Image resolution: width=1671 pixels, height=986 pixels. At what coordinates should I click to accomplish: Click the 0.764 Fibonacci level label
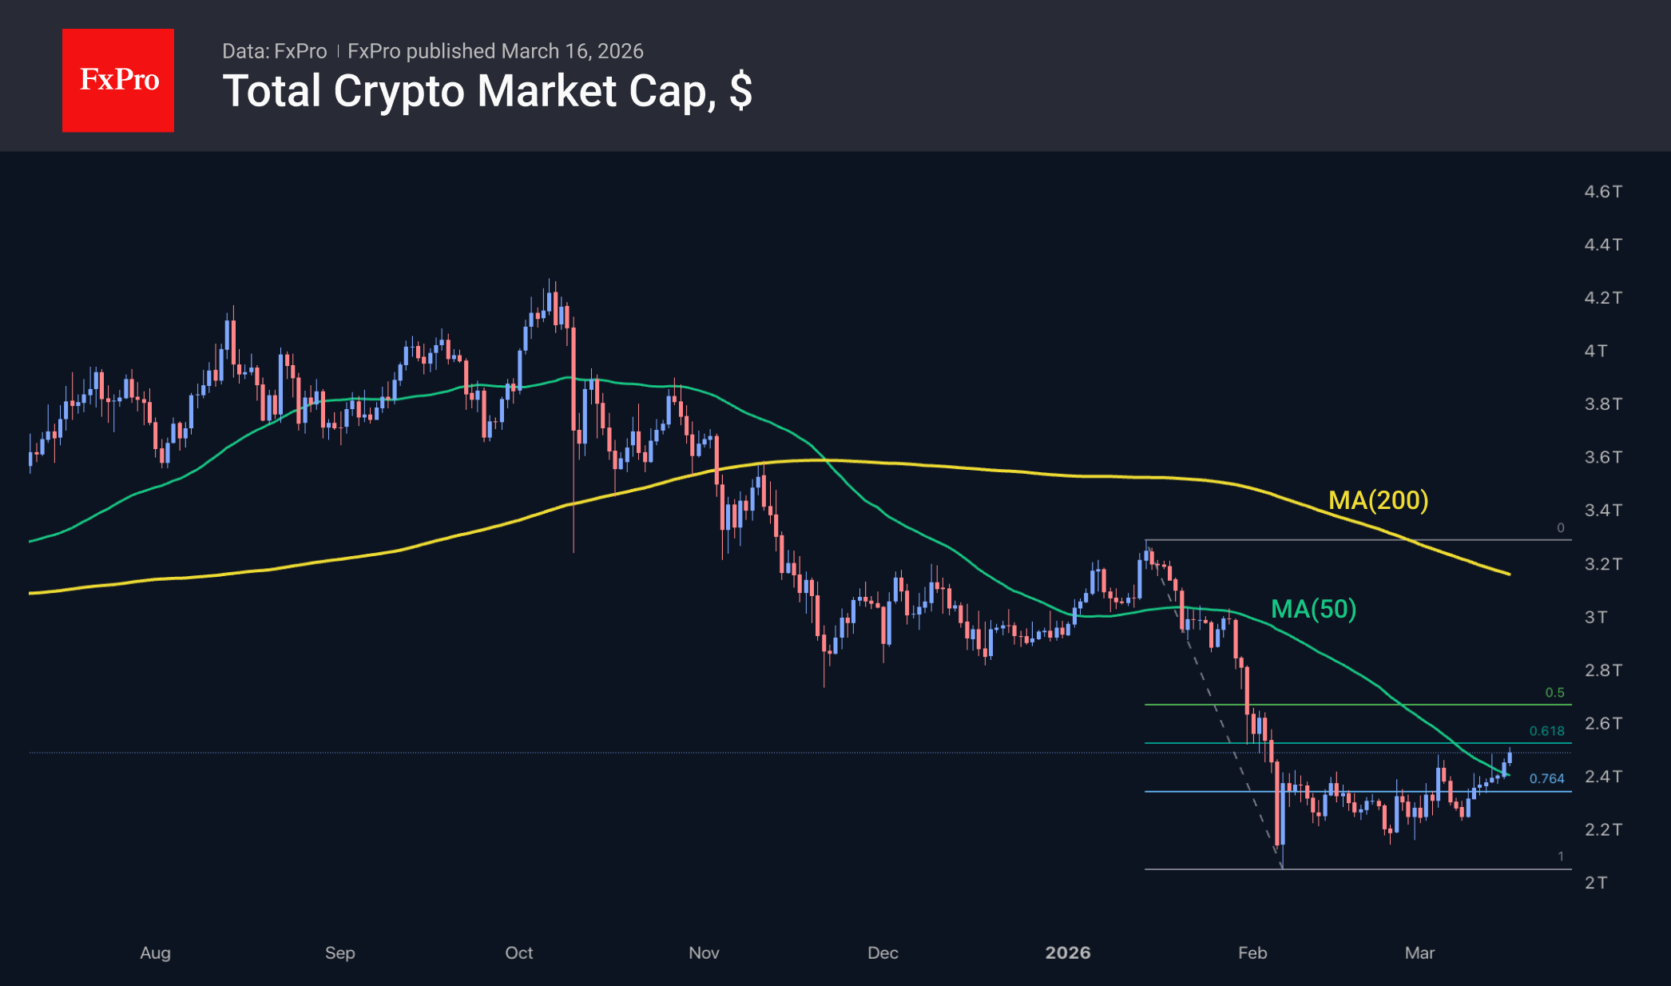pos(1546,778)
